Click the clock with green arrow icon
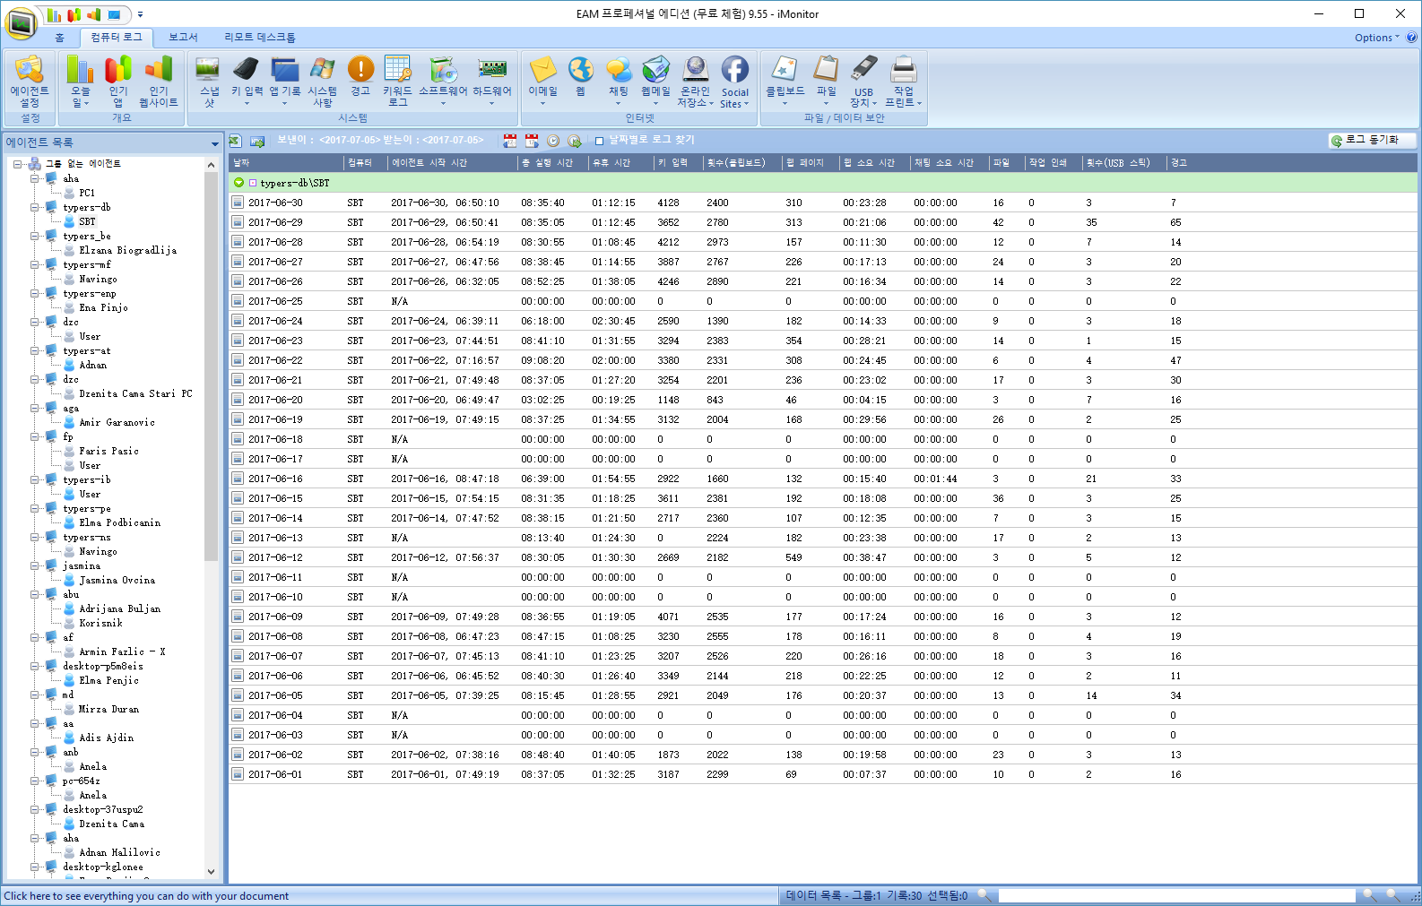This screenshot has height=906, width=1422. (x=575, y=141)
